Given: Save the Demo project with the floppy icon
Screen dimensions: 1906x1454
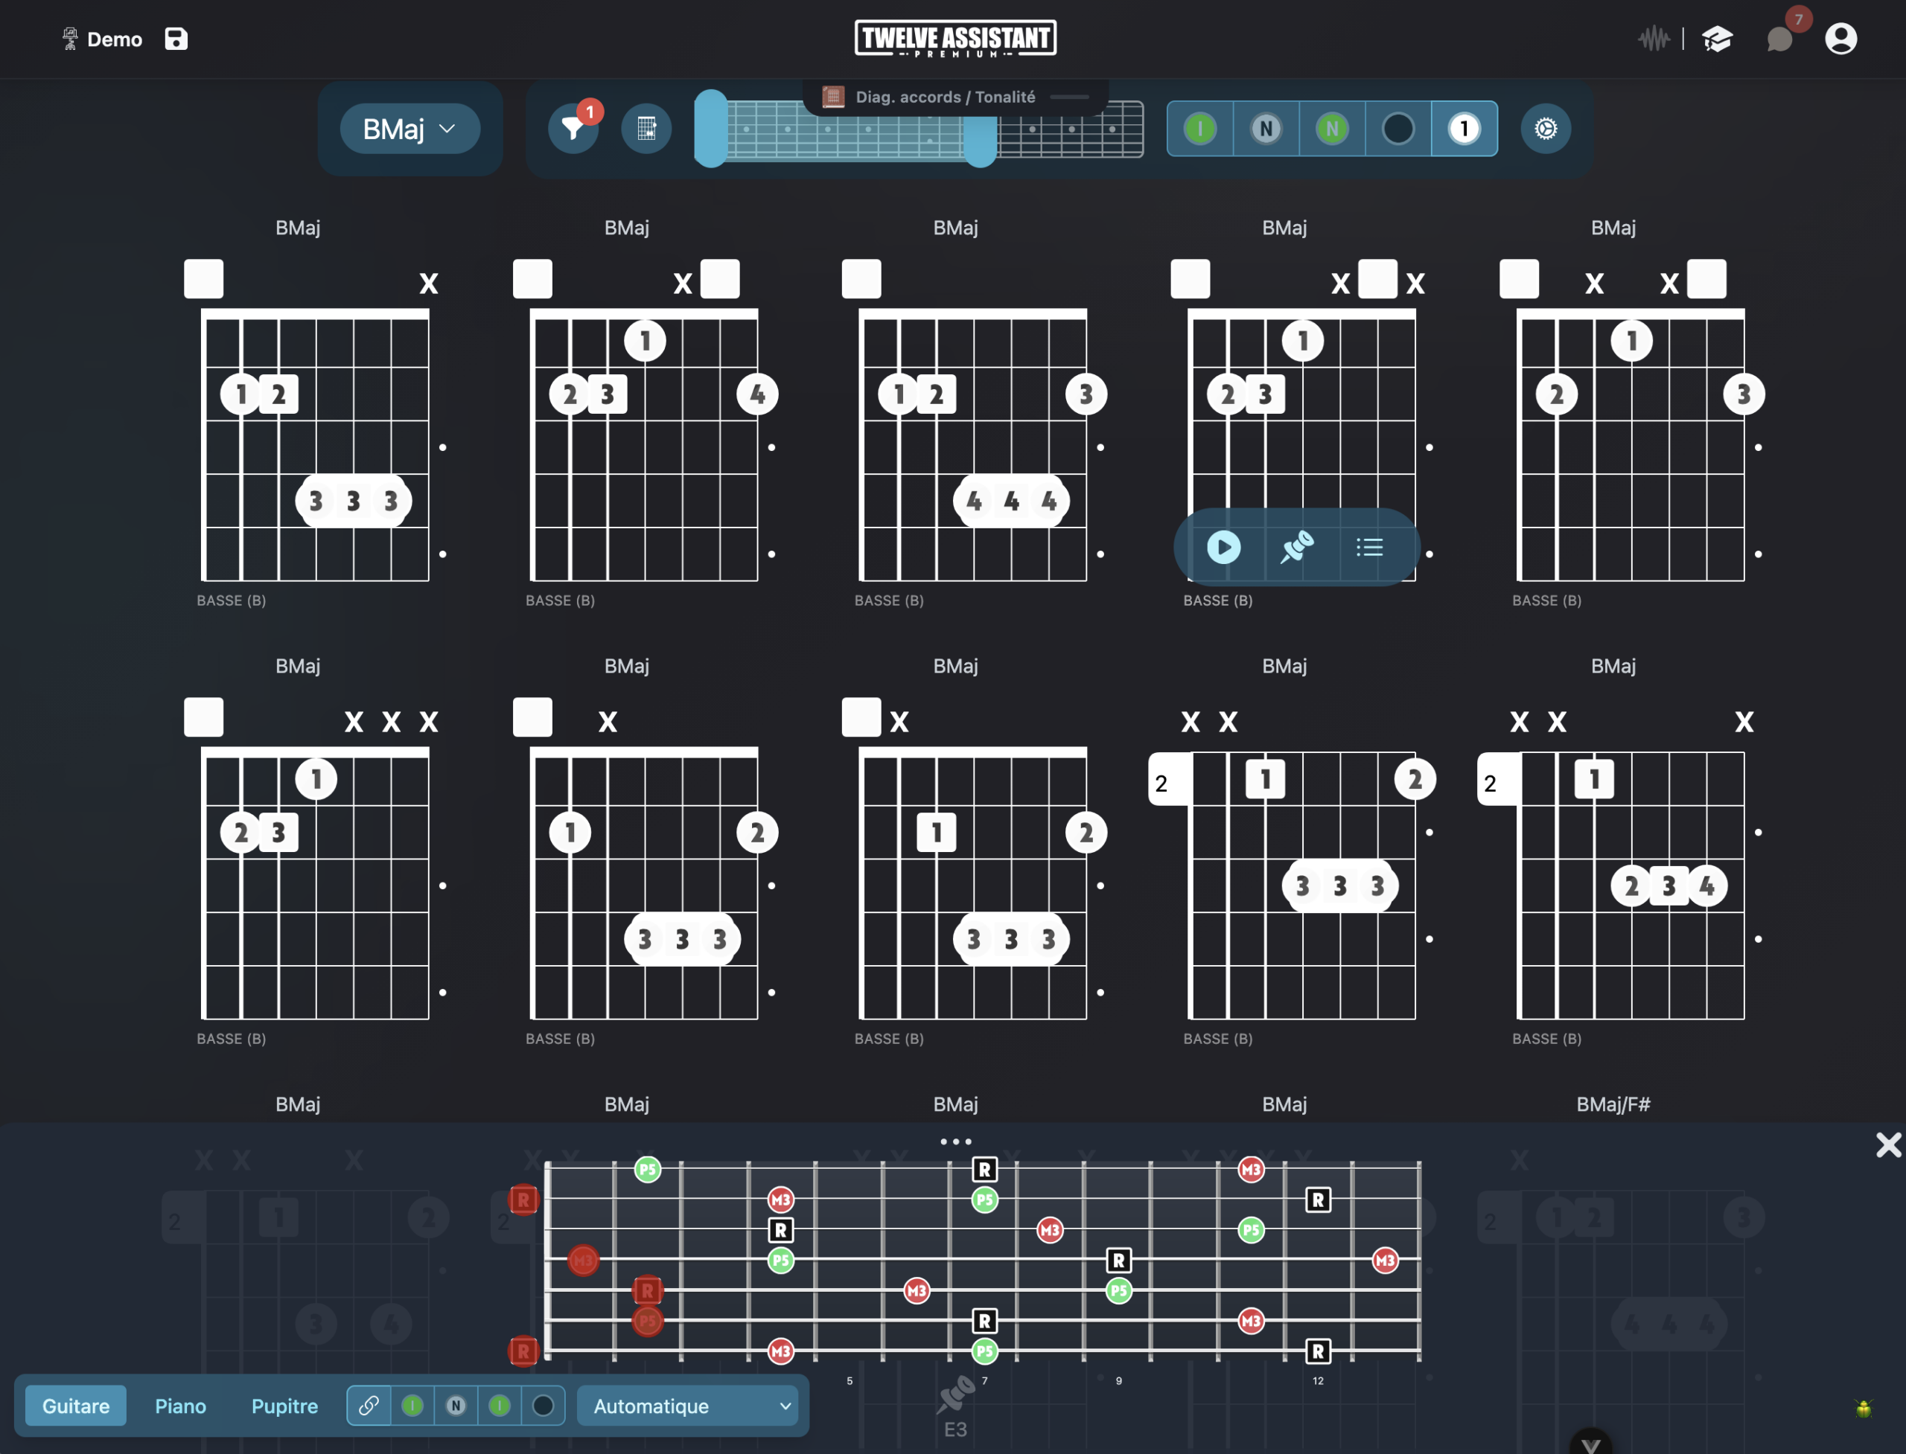Looking at the screenshot, I should coord(176,39).
